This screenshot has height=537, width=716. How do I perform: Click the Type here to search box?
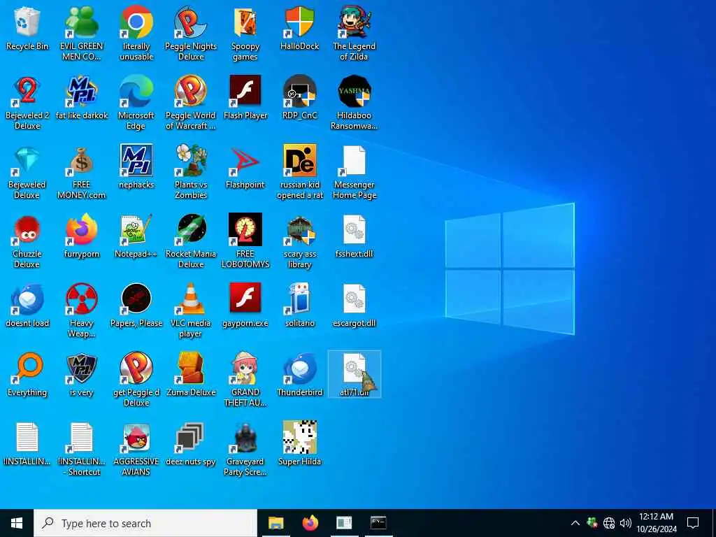coord(145,523)
